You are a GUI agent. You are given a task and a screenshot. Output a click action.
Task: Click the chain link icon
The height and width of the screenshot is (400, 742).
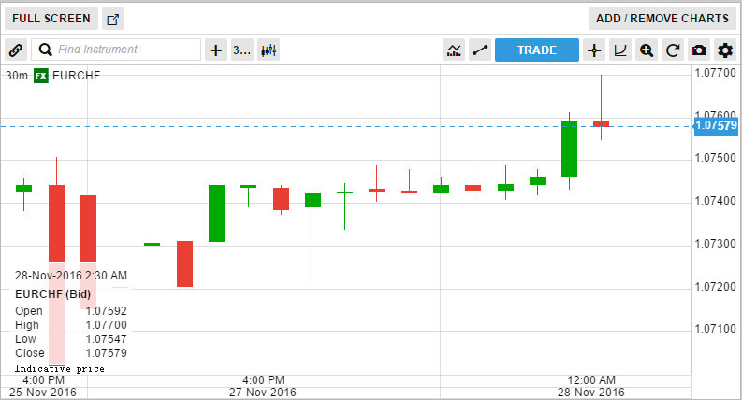[16, 50]
